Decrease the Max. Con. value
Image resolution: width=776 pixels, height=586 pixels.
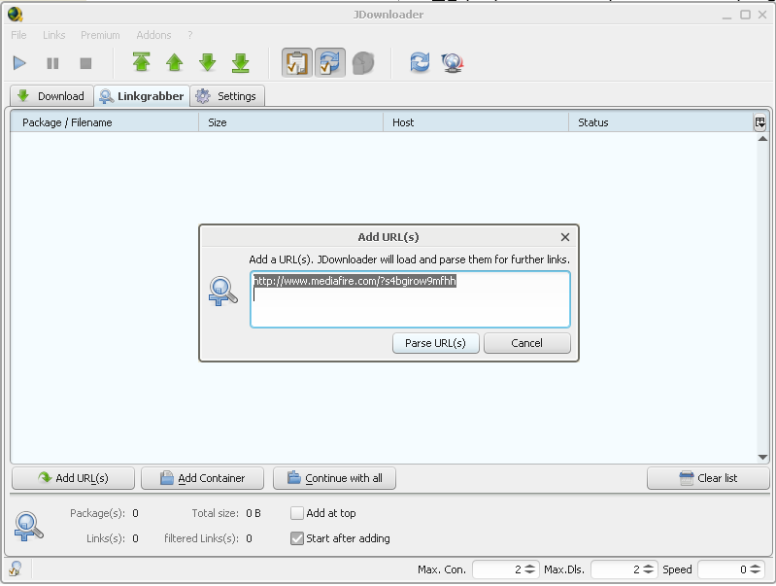(x=529, y=572)
